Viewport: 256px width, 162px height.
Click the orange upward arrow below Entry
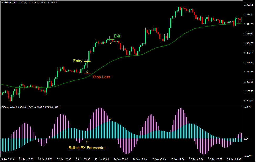pos(87,71)
